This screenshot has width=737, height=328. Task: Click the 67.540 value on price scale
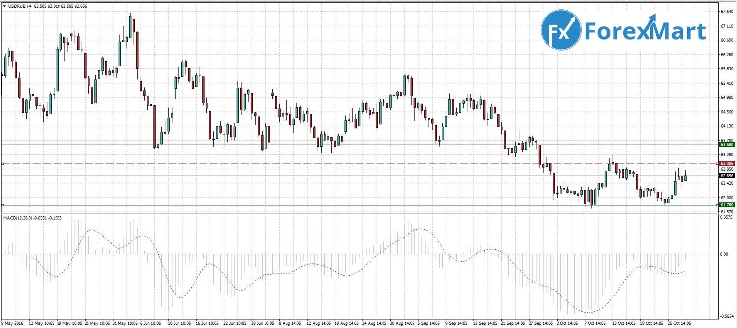(x=727, y=11)
